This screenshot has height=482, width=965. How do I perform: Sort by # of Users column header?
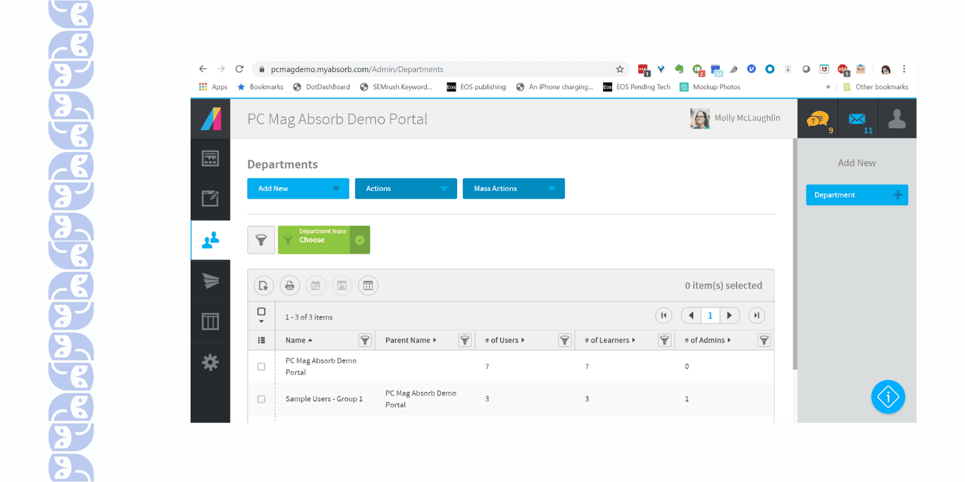[x=505, y=340]
